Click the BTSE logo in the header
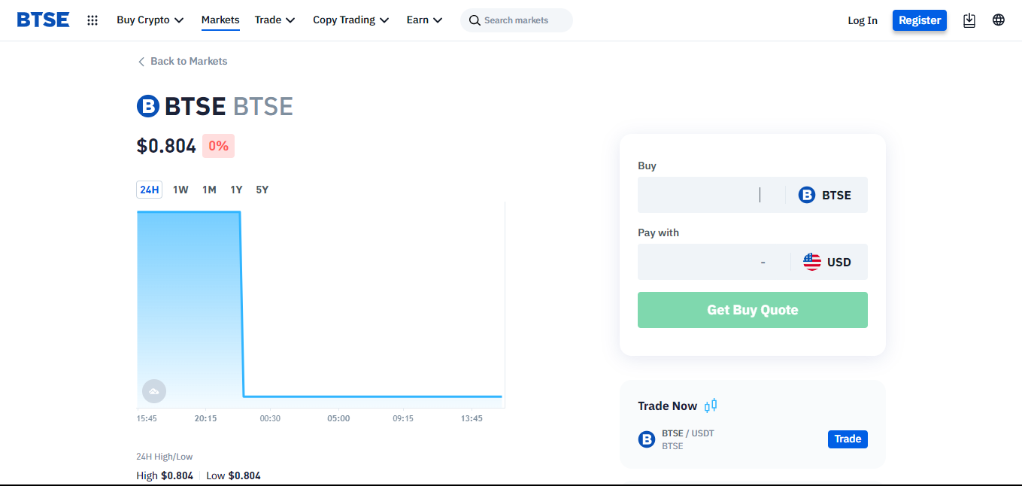Screen dimensions: 1022x486 [43, 20]
